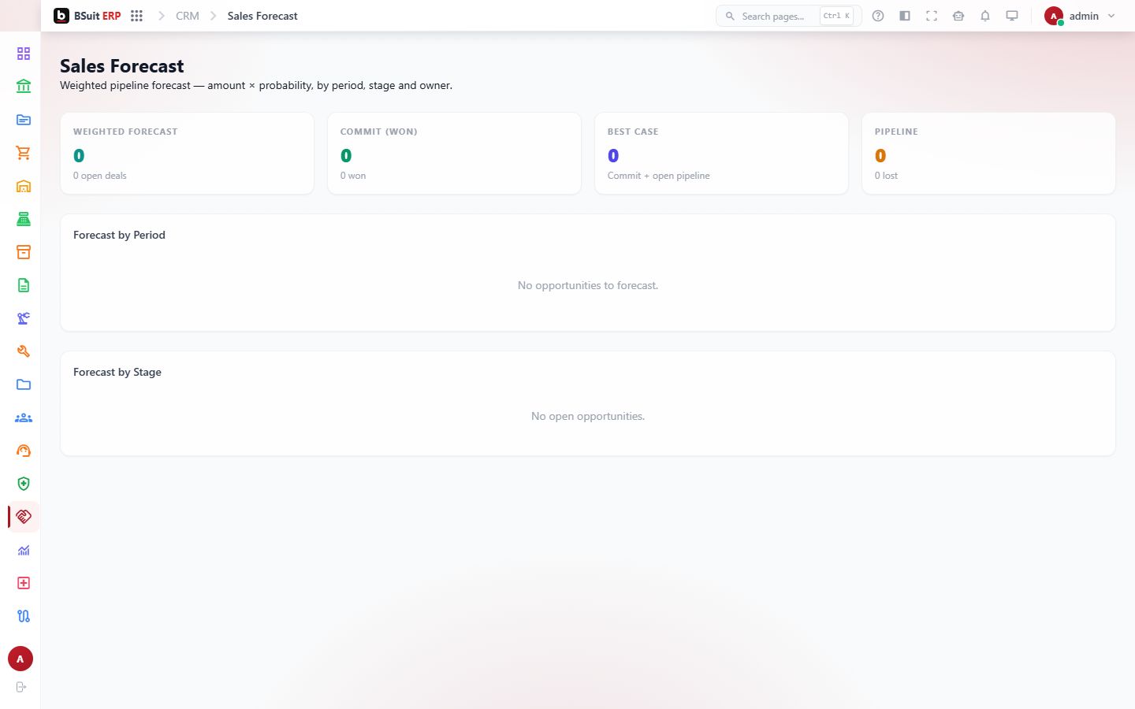Open the apps grid launcher next to BSuit ERP
Image resolution: width=1135 pixels, height=709 pixels.
click(x=136, y=16)
